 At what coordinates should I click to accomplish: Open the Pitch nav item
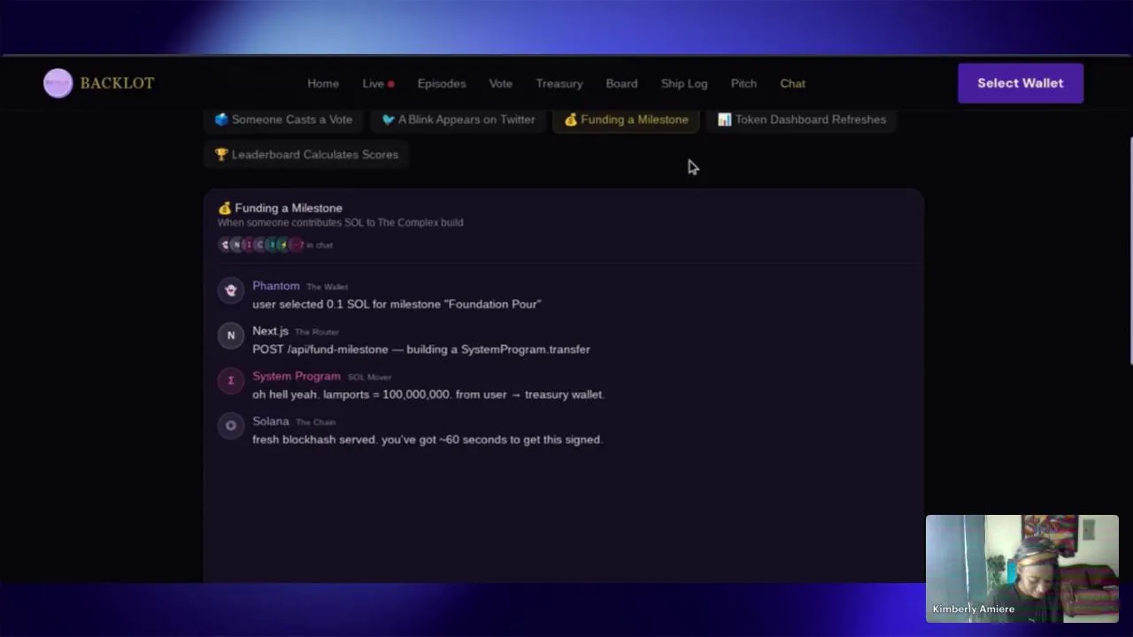click(744, 83)
